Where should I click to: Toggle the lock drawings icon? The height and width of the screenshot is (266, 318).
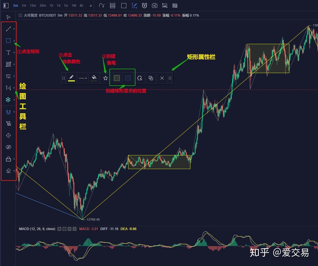[x=8, y=159]
